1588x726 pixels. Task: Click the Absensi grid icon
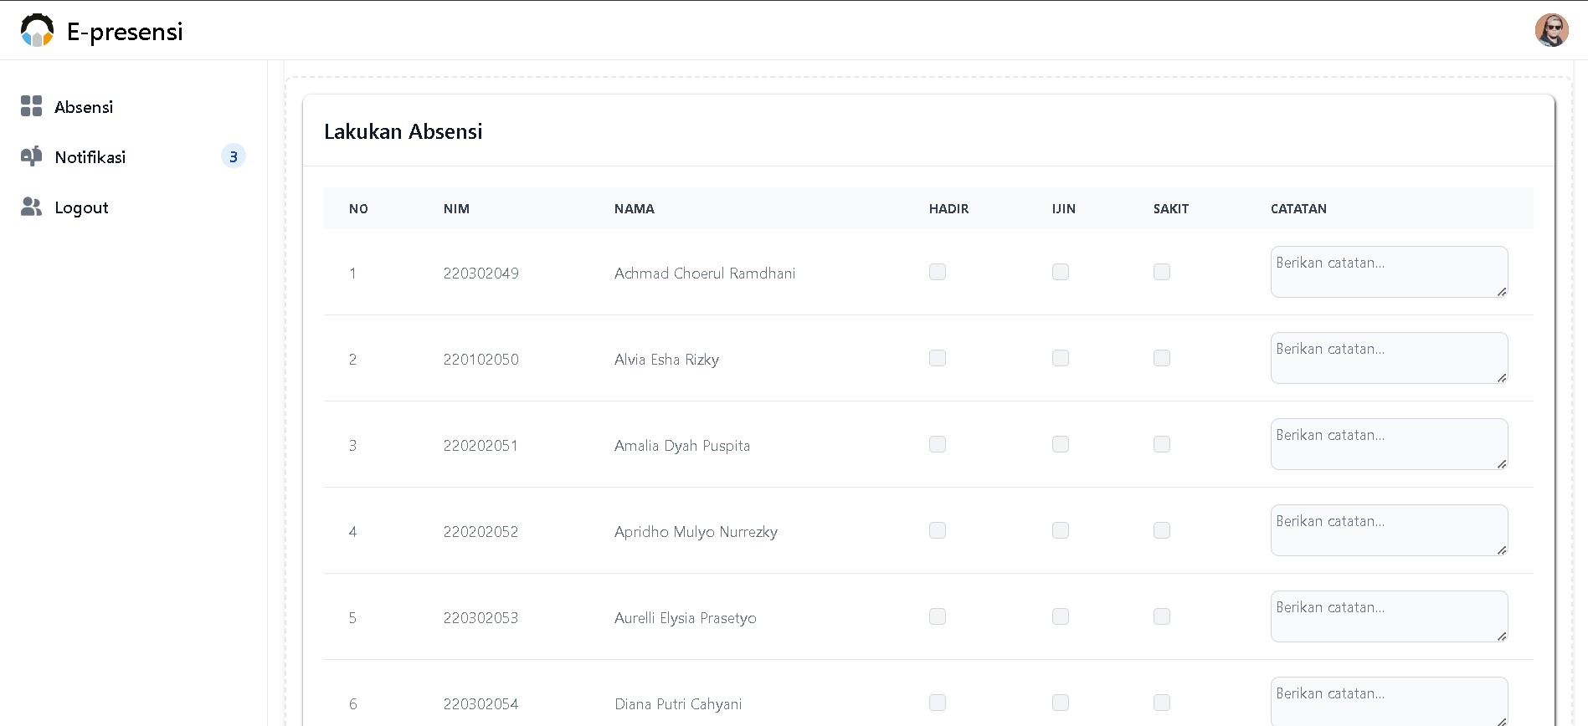coord(31,105)
